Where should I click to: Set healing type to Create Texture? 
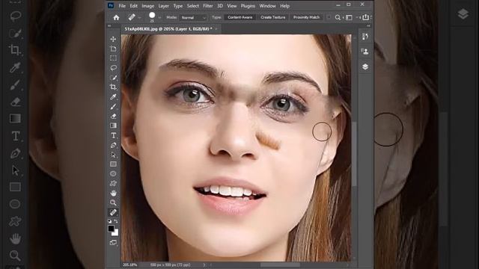[x=272, y=17]
